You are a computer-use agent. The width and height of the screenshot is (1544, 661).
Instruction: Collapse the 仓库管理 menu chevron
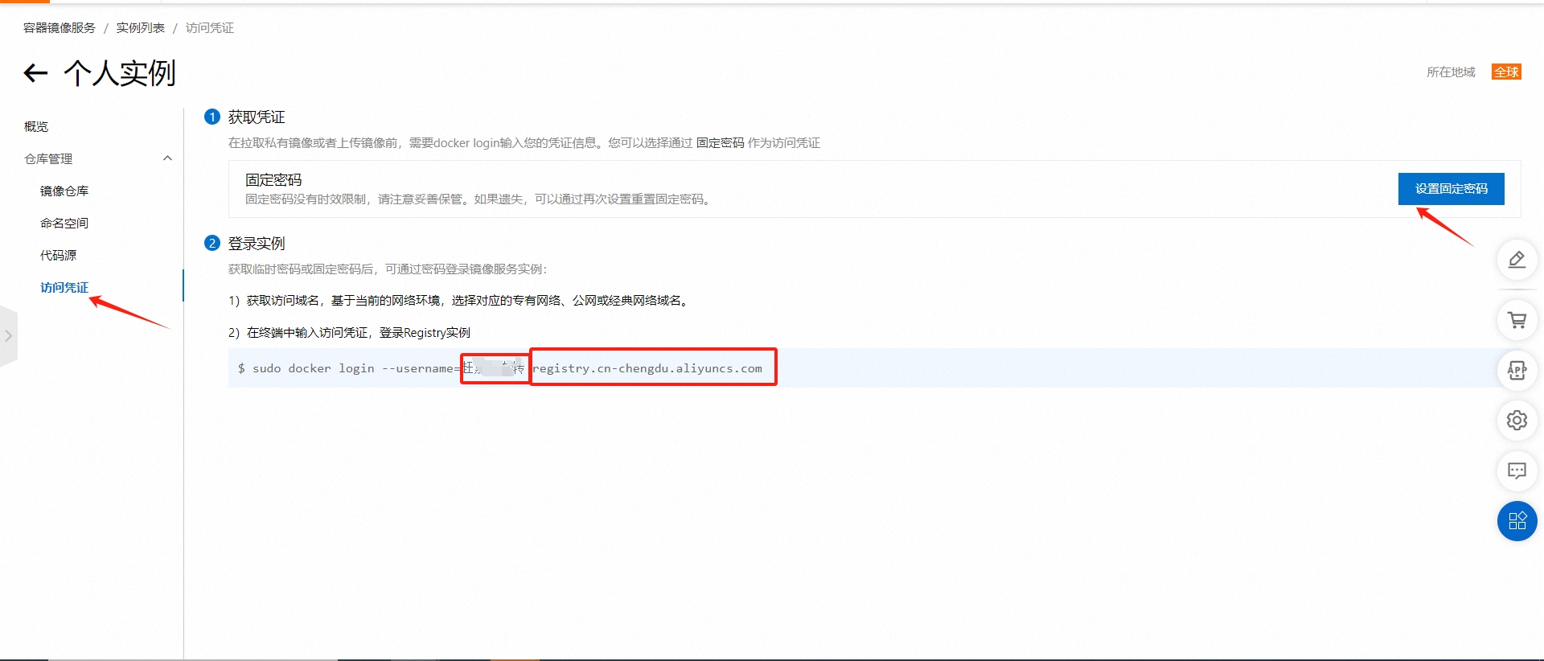[167, 158]
